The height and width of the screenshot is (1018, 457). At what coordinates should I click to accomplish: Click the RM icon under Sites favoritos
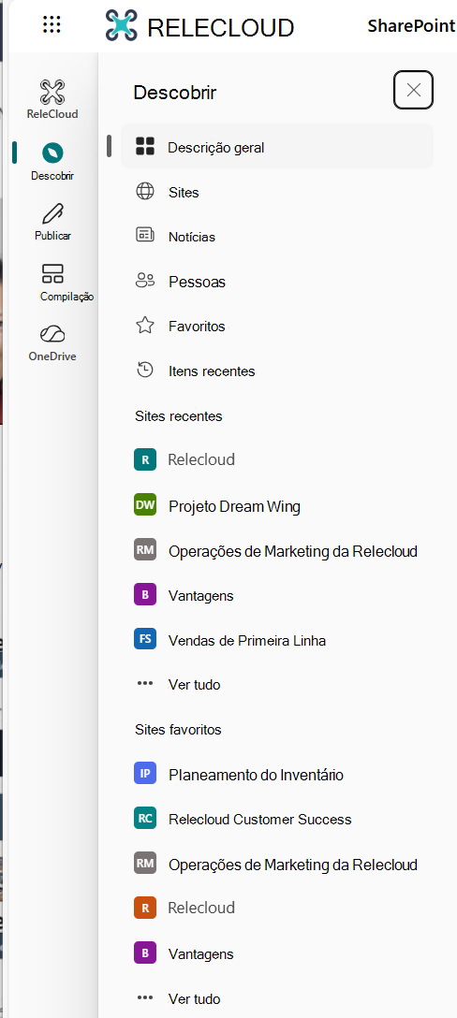pyautogui.click(x=145, y=863)
